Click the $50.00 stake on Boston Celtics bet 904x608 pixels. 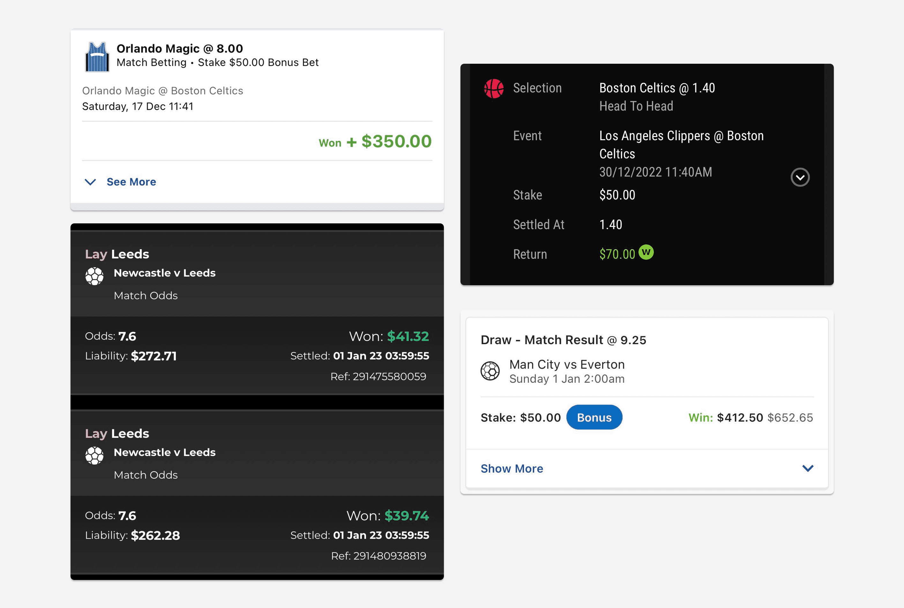click(x=617, y=195)
